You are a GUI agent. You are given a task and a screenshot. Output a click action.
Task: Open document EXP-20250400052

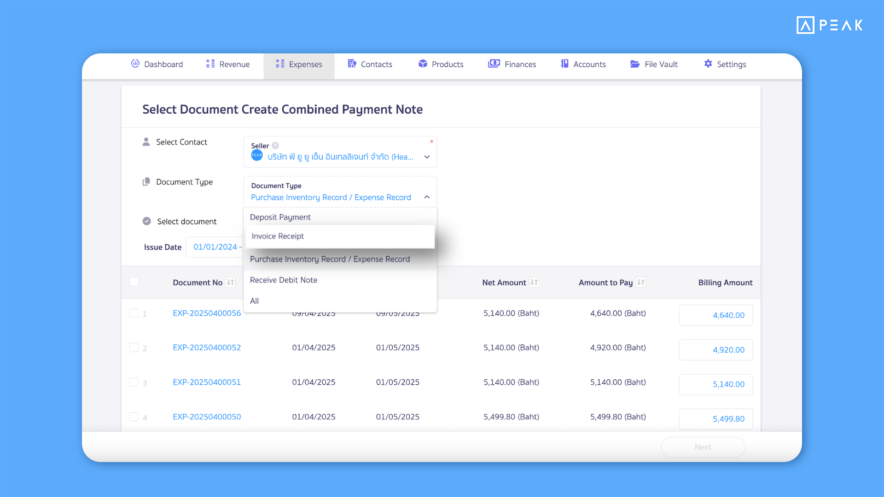206,347
